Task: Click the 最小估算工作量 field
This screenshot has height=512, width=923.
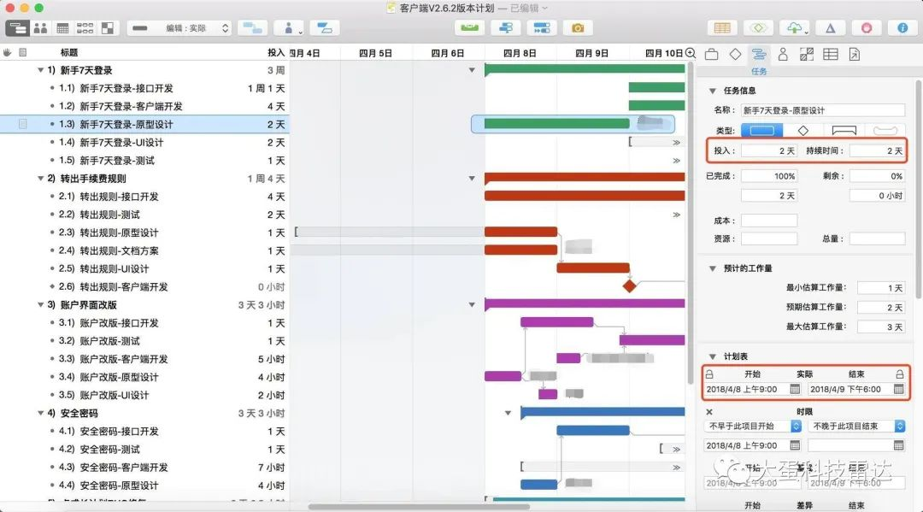Action: pos(881,288)
